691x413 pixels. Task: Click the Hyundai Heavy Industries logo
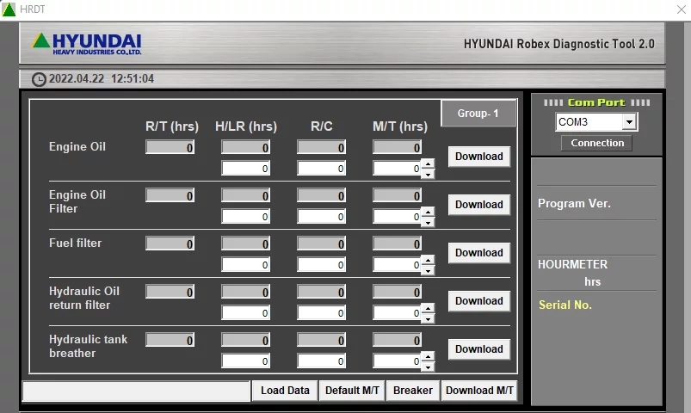[x=86, y=43]
